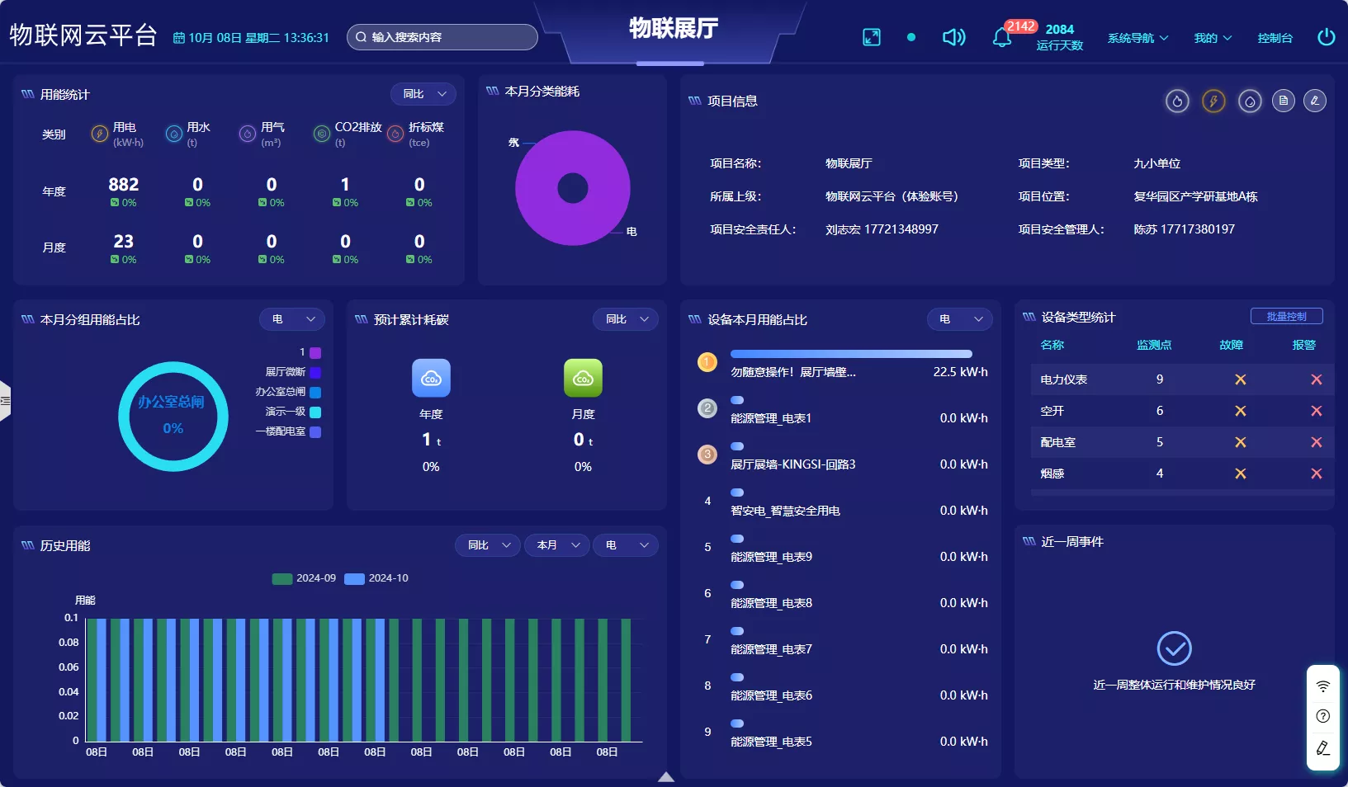Screen dimensions: 1348x787
Task: Open 同比 dropdown in 预计累计耗碳
Action: [x=626, y=319]
